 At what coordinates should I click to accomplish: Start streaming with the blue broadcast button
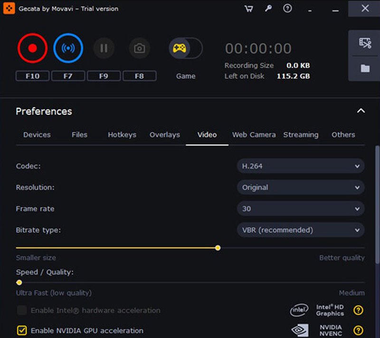pos(68,48)
